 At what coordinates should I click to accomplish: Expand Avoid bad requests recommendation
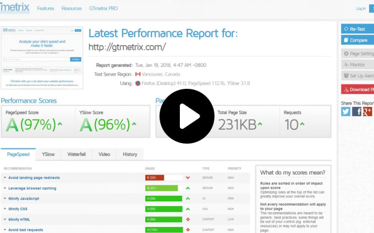coord(25,230)
